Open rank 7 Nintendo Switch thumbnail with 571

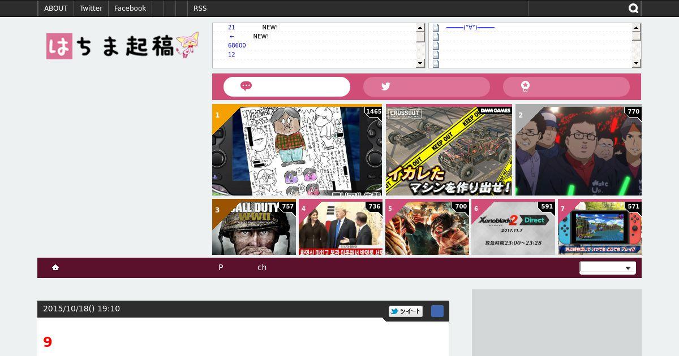pos(600,227)
